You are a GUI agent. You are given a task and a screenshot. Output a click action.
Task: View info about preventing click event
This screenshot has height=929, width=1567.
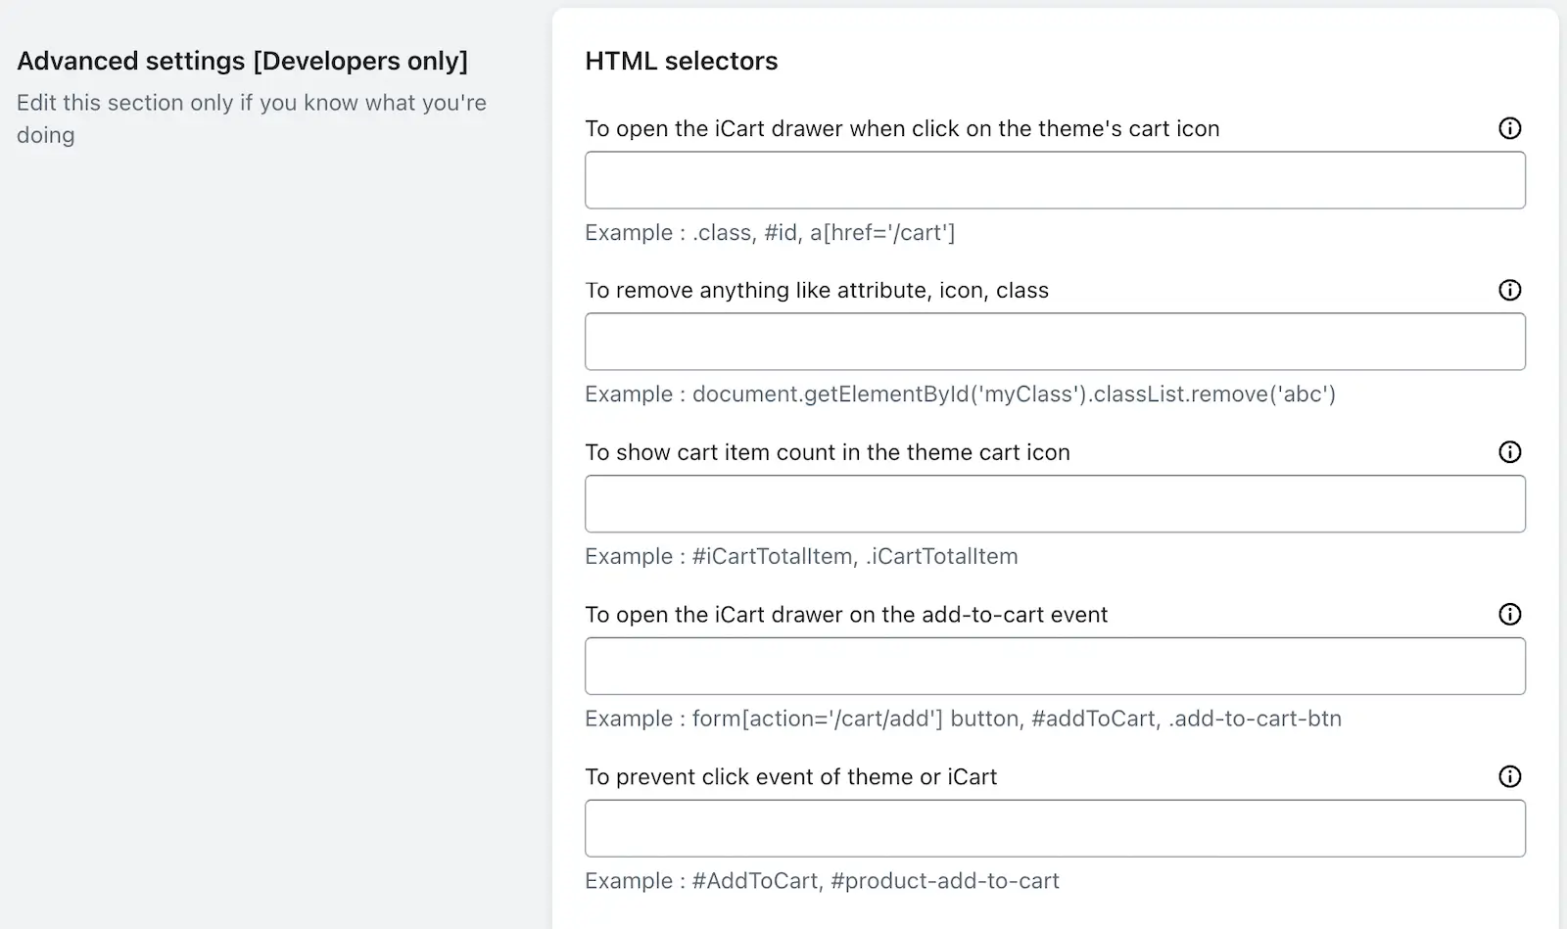click(1509, 777)
